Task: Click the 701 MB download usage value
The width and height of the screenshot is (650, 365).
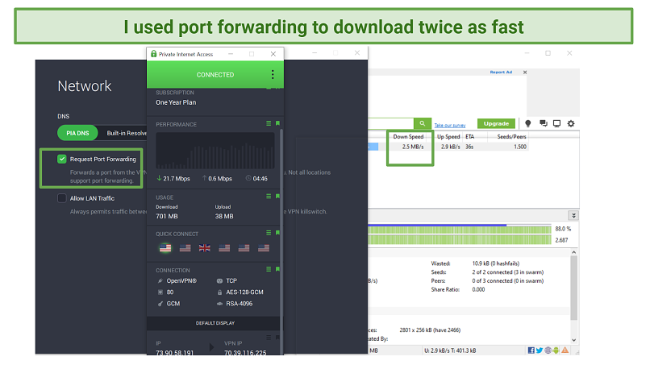Action: point(167,216)
